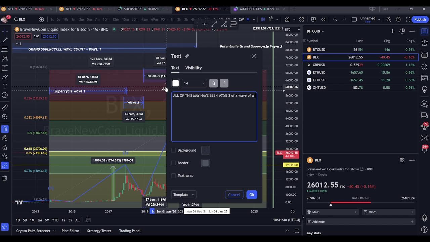Click the Cancel button
The height and width of the screenshot is (242, 430).
pyautogui.click(x=234, y=195)
